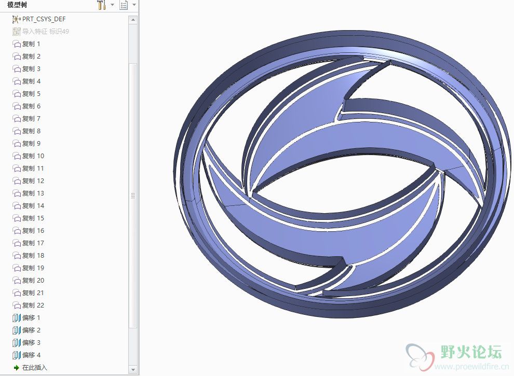Image resolution: width=514 pixels, height=376 pixels.
Task: Click the 导入特征 标识49 feature icon
Action: pyautogui.click(x=17, y=32)
